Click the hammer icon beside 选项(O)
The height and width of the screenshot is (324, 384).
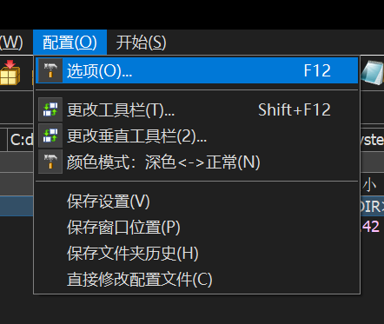click(50, 70)
